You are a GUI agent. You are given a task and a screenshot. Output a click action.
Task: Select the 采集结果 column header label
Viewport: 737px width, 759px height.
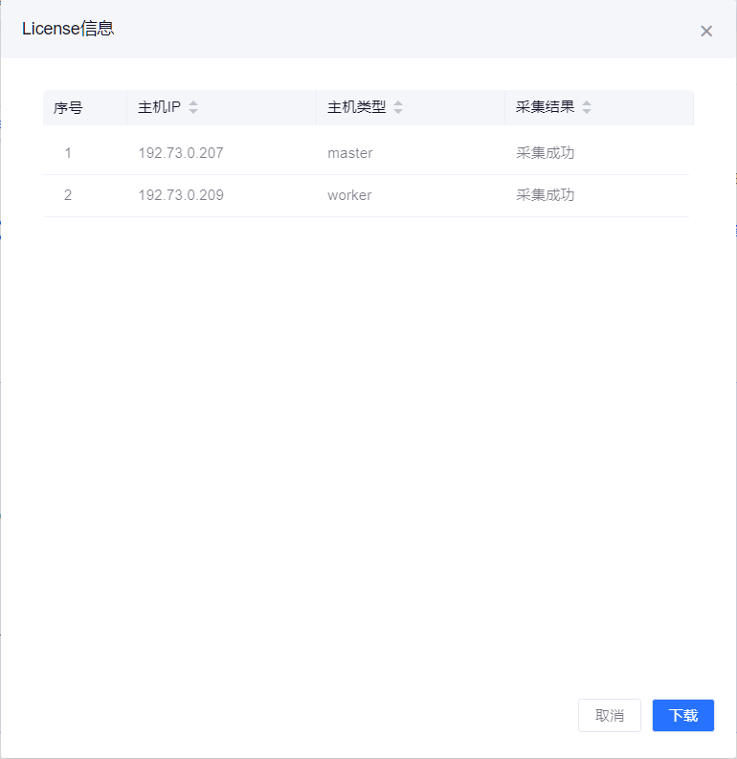point(546,108)
